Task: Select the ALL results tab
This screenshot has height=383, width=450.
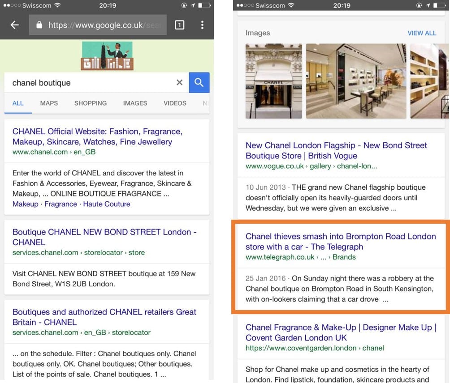Action: click(18, 103)
